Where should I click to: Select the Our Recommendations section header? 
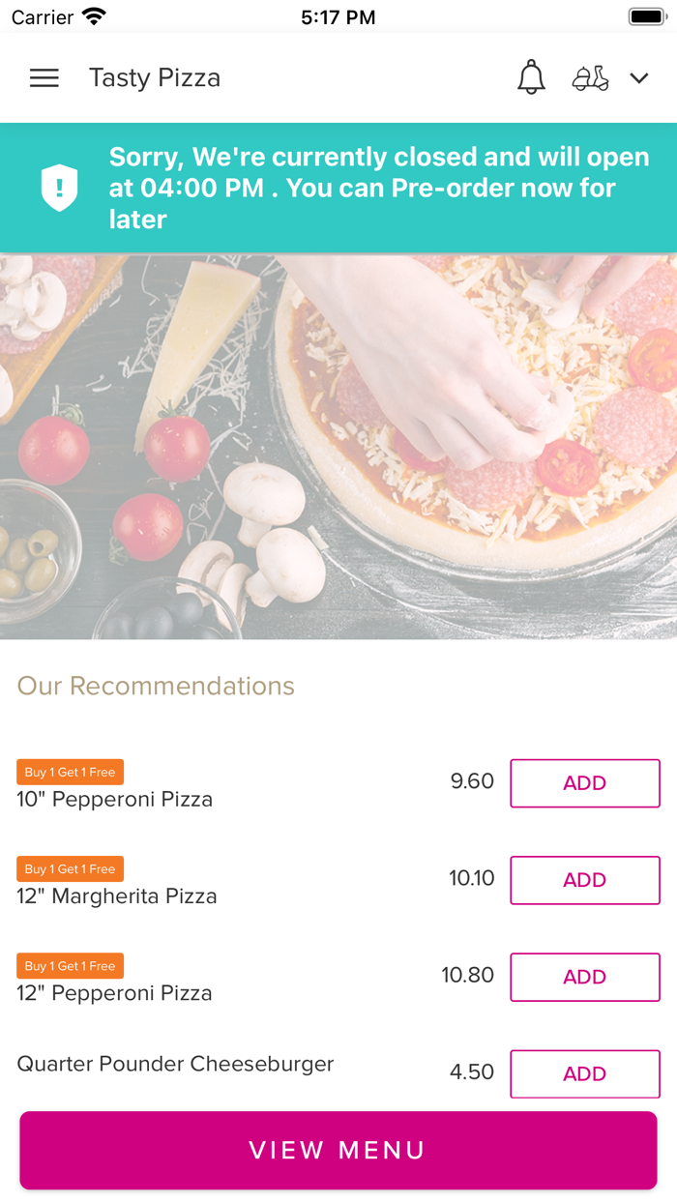pos(156,686)
